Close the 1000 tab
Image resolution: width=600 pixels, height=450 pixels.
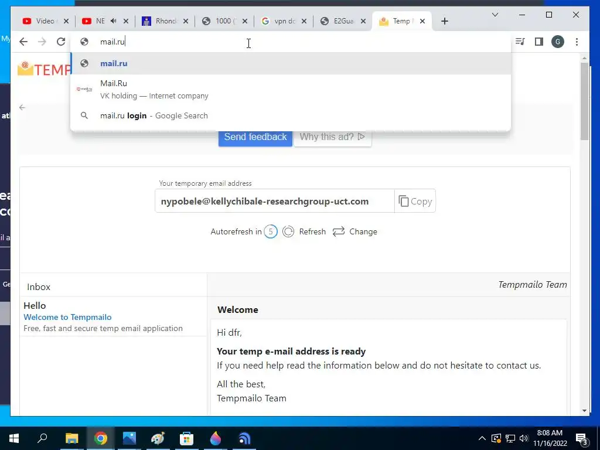[245, 21]
